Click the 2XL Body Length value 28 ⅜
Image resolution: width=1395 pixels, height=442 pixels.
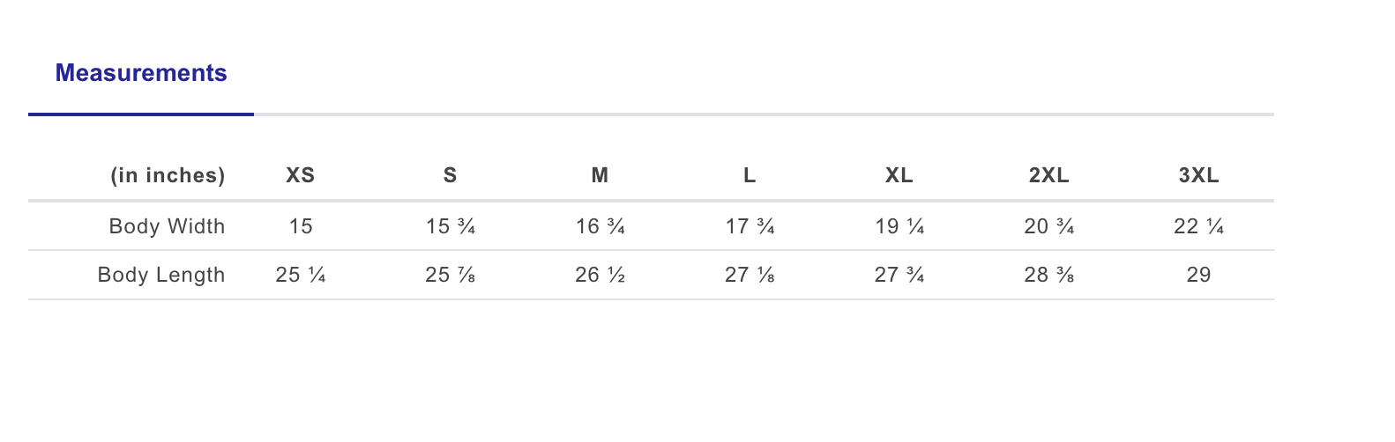1049,275
